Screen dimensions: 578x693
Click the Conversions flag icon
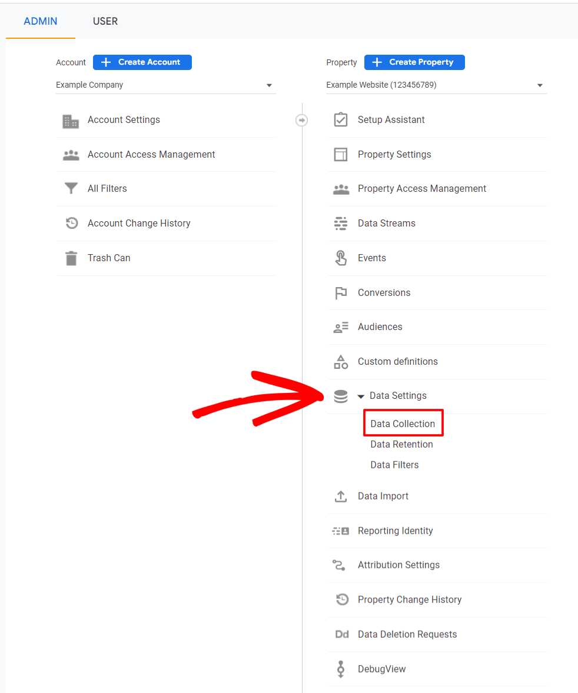pyautogui.click(x=340, y=292)
